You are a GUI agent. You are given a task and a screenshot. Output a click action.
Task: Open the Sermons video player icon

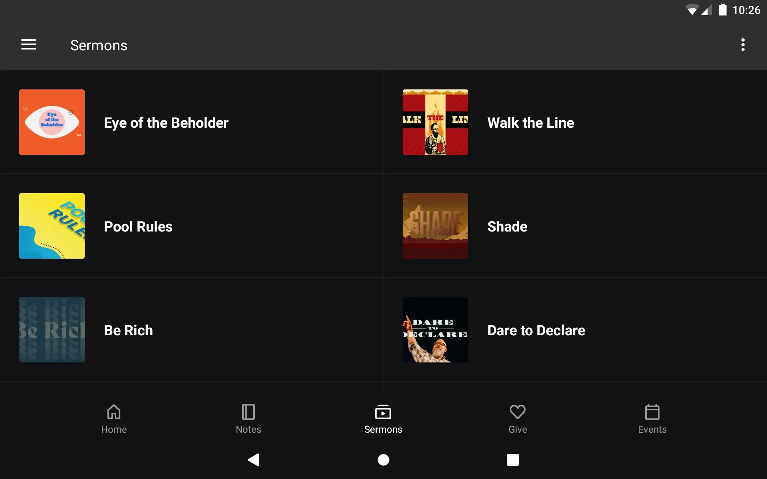[x=383, y=412]
